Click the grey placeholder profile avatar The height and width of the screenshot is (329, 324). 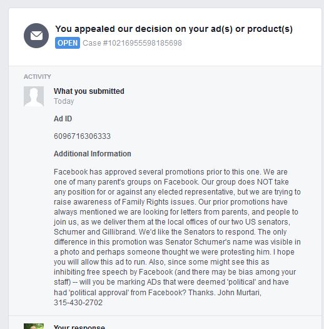tap(34, 96)
